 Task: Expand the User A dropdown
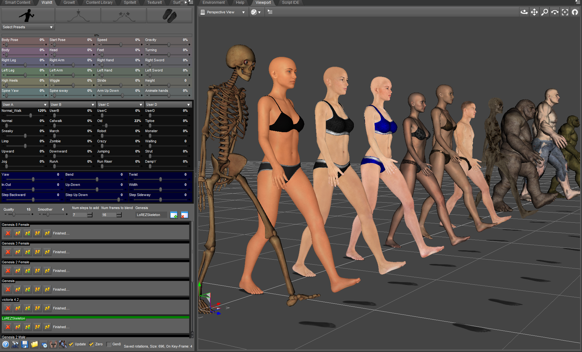pyautogui.click(x=24, y=105)
